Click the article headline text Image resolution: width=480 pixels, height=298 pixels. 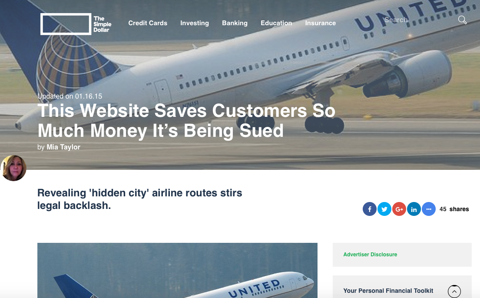pyautogui.click(x=186, y=120)
